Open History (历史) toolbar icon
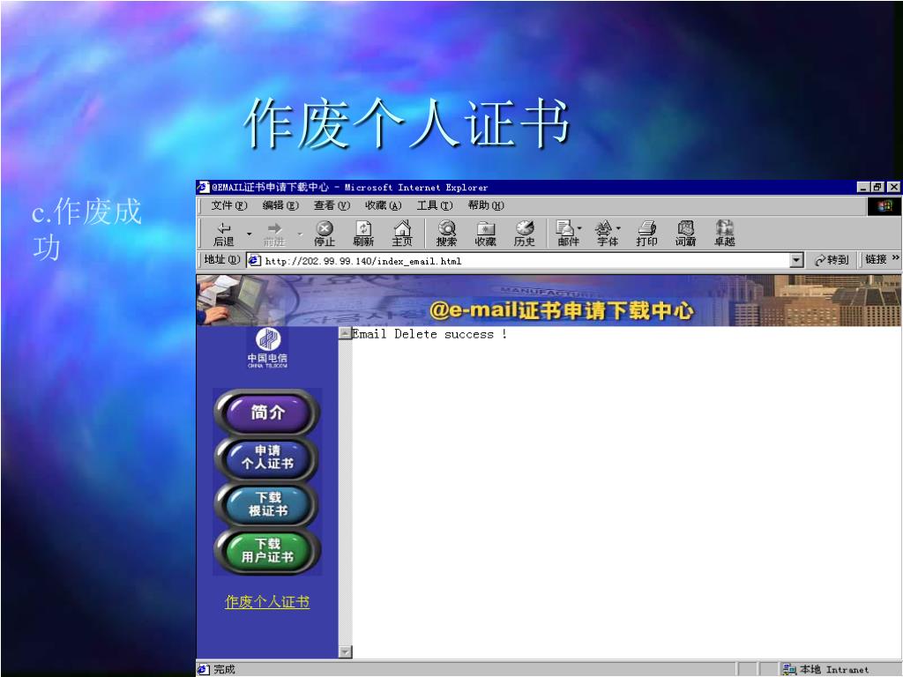 tap(524, 234)
